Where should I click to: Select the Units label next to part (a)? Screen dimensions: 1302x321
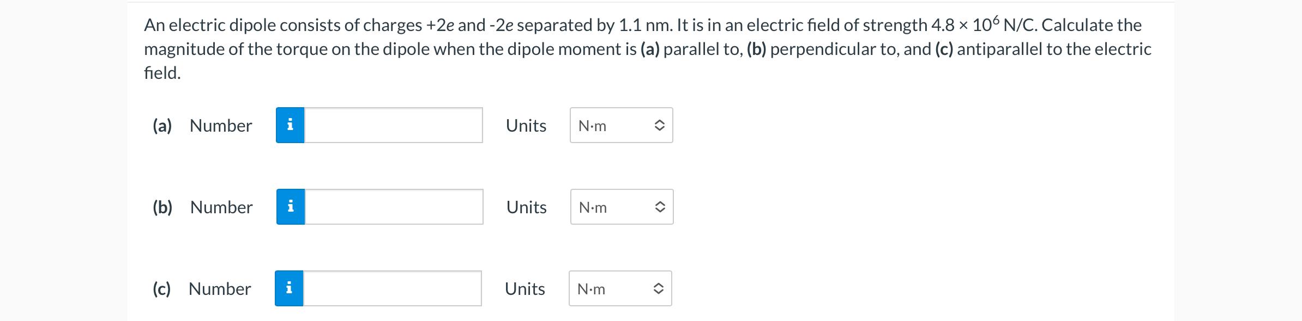pyautogui.click(x=525, y=125)
